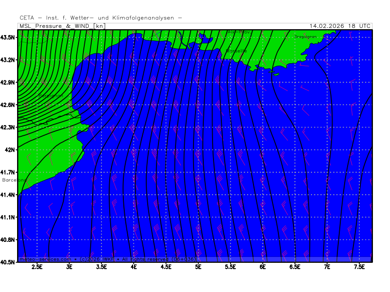Click the 7.5E longitude label

click(359, 267)
